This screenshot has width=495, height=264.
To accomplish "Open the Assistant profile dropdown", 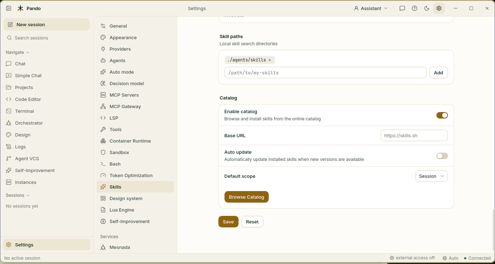I will pyautogui.click(x=371, y=8).
